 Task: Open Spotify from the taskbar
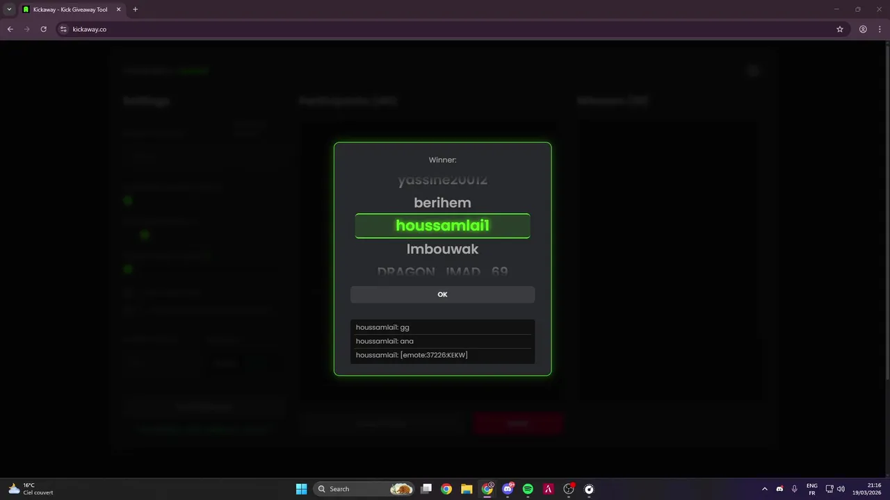(x=528, y=489)
